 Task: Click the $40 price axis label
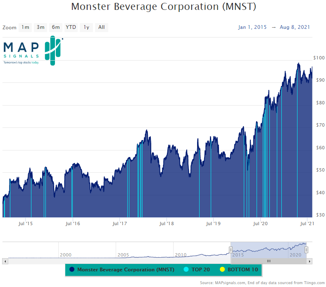point(320,193)
